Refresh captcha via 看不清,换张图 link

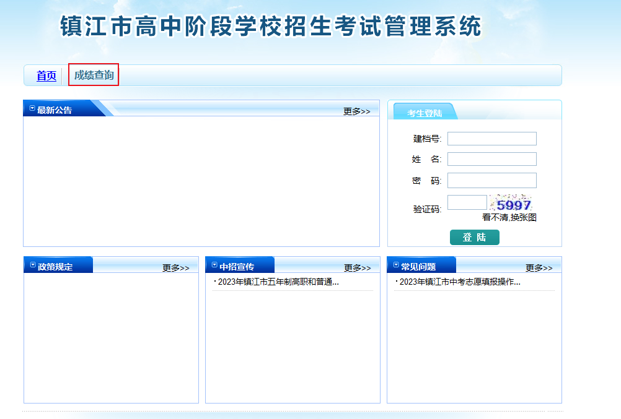coord(509,217)
